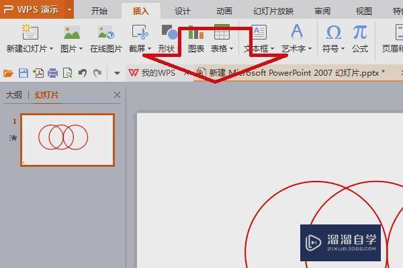Click the Open folder quick-access icon
The height and width of the screenshot is (268, 403).
coord(8,73)
